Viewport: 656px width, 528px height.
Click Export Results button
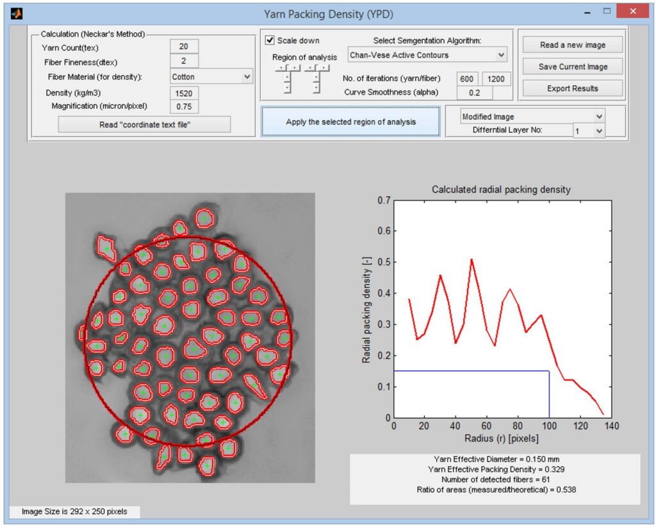click(572, 88)
